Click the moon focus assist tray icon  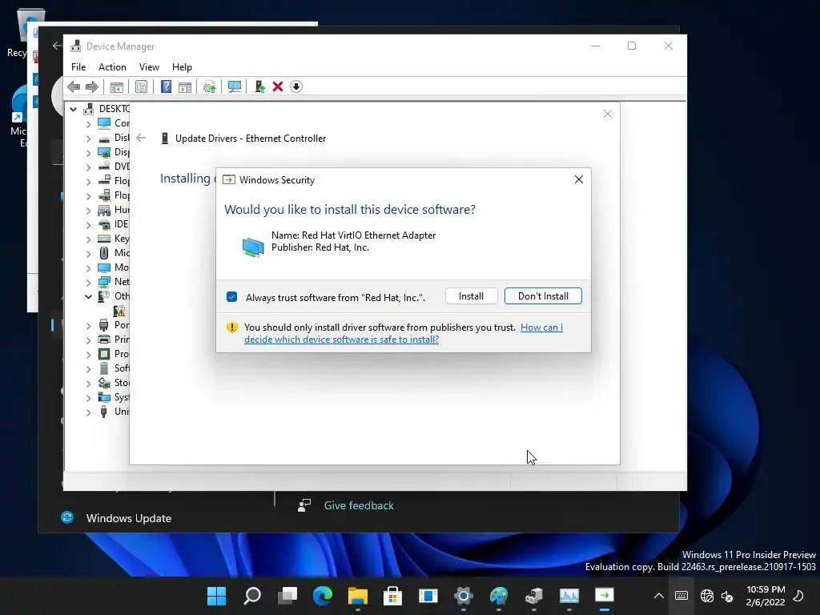point(798,596)
